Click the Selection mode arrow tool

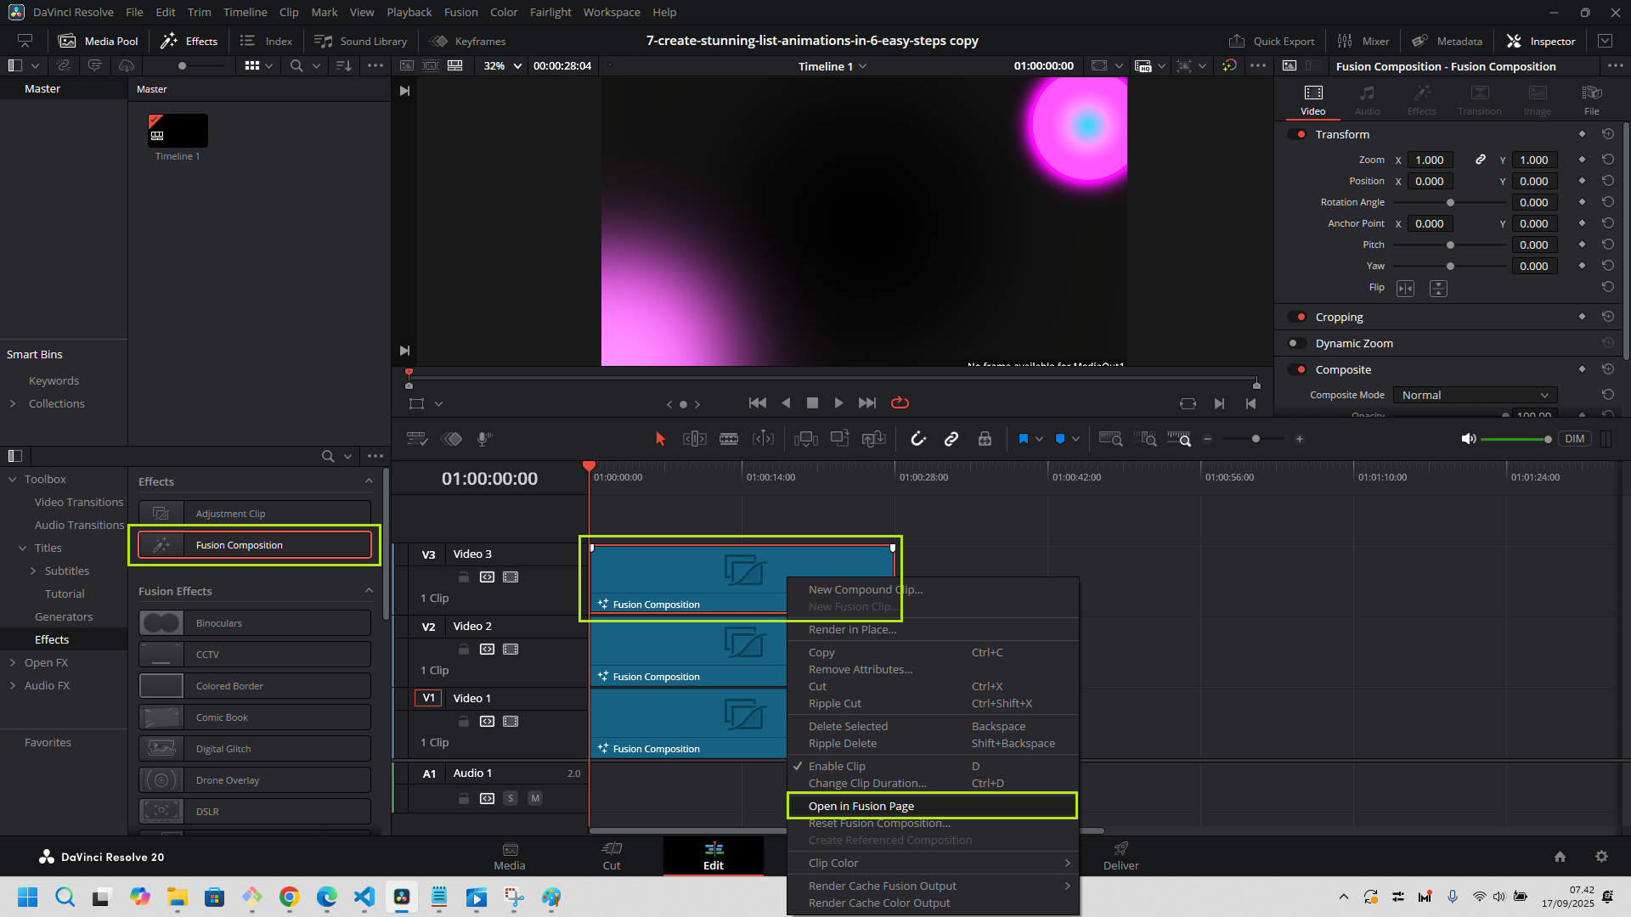(660, 439)
